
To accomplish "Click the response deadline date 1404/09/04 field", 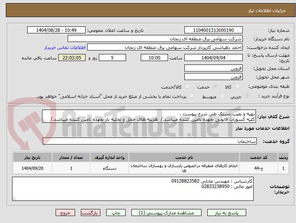I will 213,57.
